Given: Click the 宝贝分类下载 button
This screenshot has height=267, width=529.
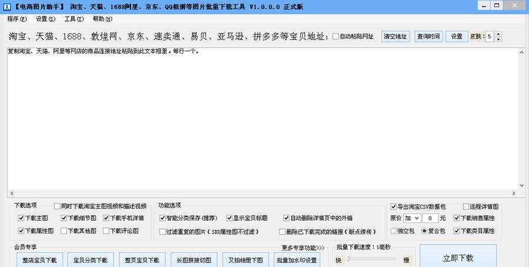Looking at the screenshot, I should 91,260.
